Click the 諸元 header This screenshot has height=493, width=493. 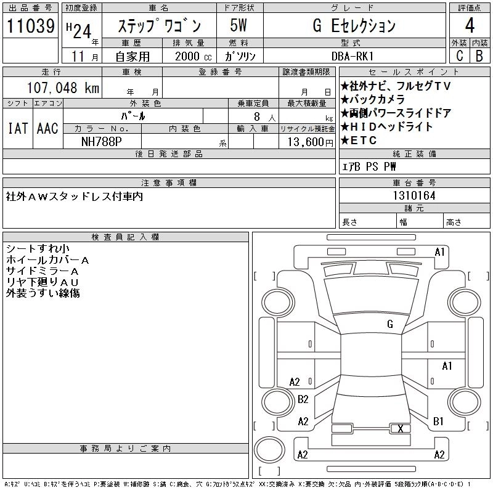[x=414, y=208]
